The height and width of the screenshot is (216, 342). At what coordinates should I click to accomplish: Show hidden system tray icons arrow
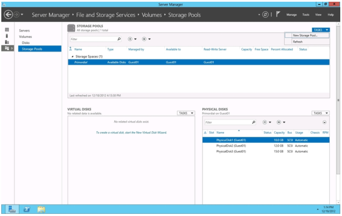coord(318,209)
